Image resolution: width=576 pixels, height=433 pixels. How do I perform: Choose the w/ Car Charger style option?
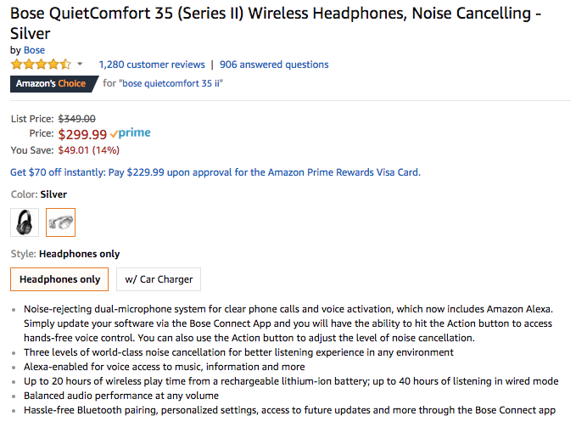tap(159, 279)
